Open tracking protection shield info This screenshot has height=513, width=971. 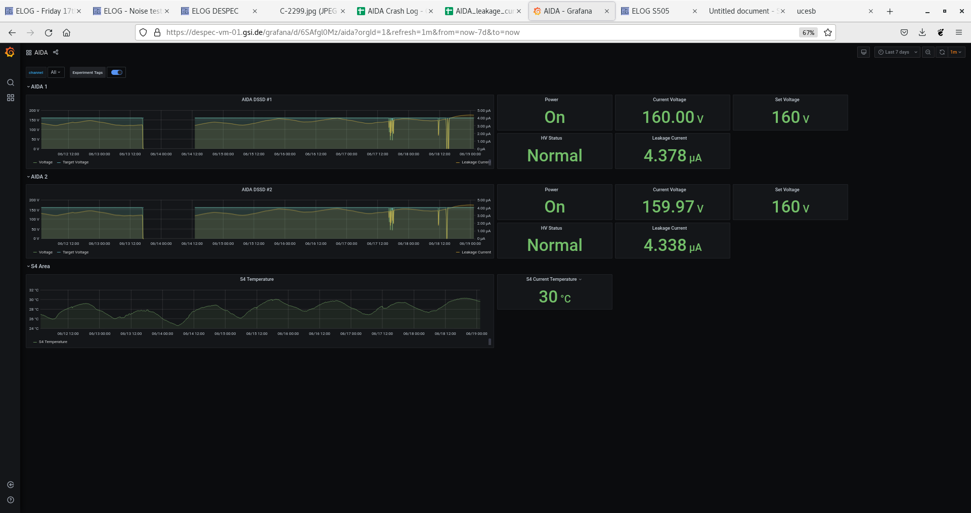[x=143, y=32]
